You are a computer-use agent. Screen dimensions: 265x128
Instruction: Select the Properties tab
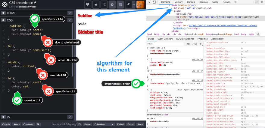tap(202, 39)
